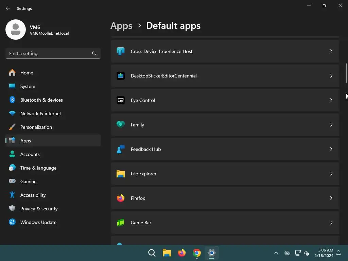Click the Family heart icon
This screenshot has width=348, height=261.
(x=121, y=125)
